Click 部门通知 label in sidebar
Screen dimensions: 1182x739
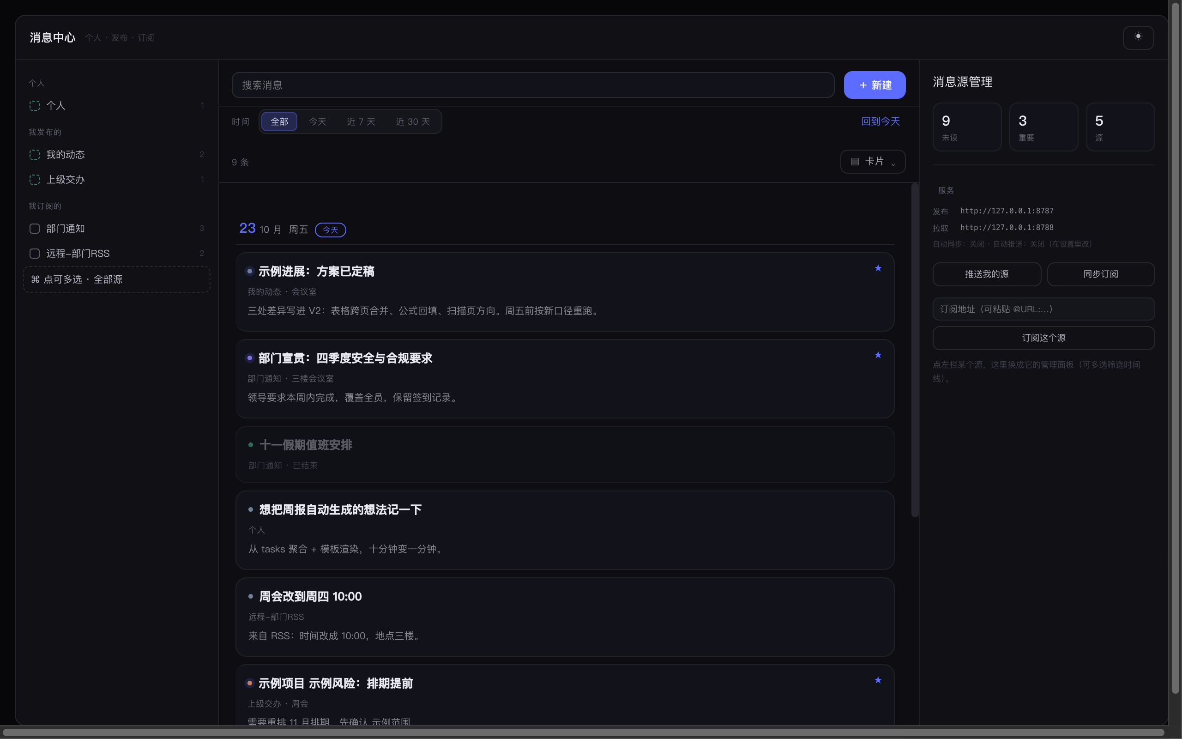click(x=66, y=228)
